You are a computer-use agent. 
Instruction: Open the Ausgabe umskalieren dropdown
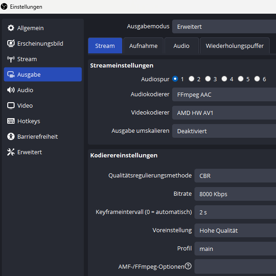pyautogui.click(x=224, y=131)
